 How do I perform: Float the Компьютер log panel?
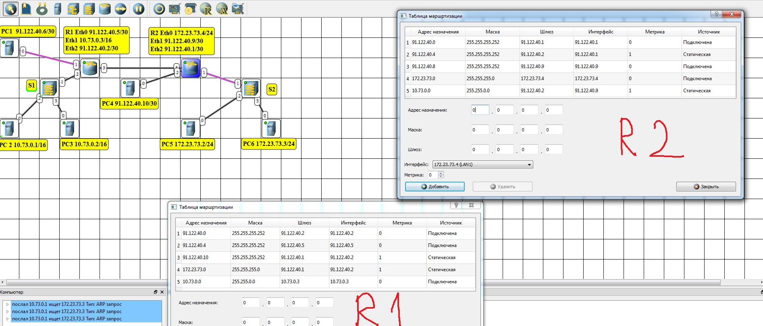click(156, 292)
